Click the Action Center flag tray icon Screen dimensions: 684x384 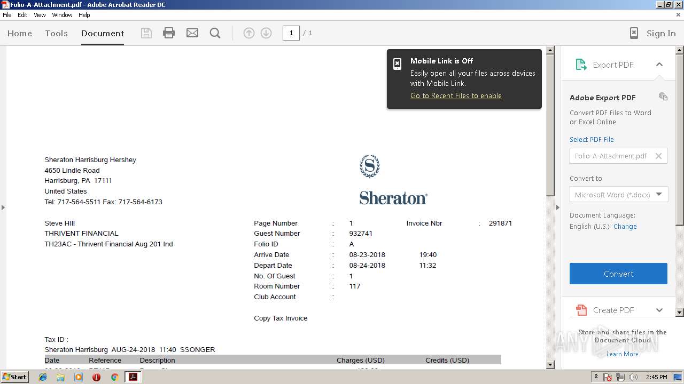click(608, 377)
